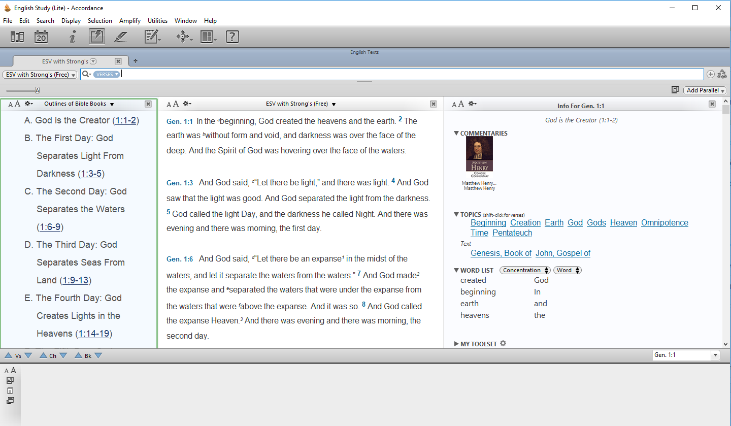Open gear menu in ESV text pane

pyautogui.click(x=187, y=104)
